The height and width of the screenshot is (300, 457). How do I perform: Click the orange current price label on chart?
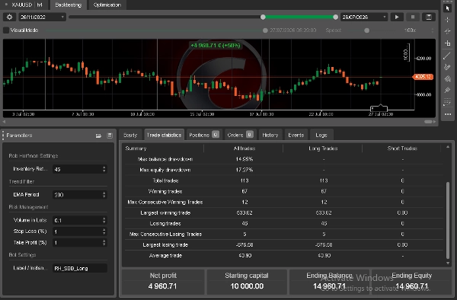[x=423, y=77]
